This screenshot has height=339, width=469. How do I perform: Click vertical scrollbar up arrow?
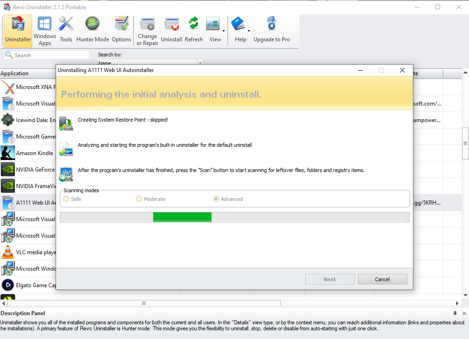pos(465,72)
